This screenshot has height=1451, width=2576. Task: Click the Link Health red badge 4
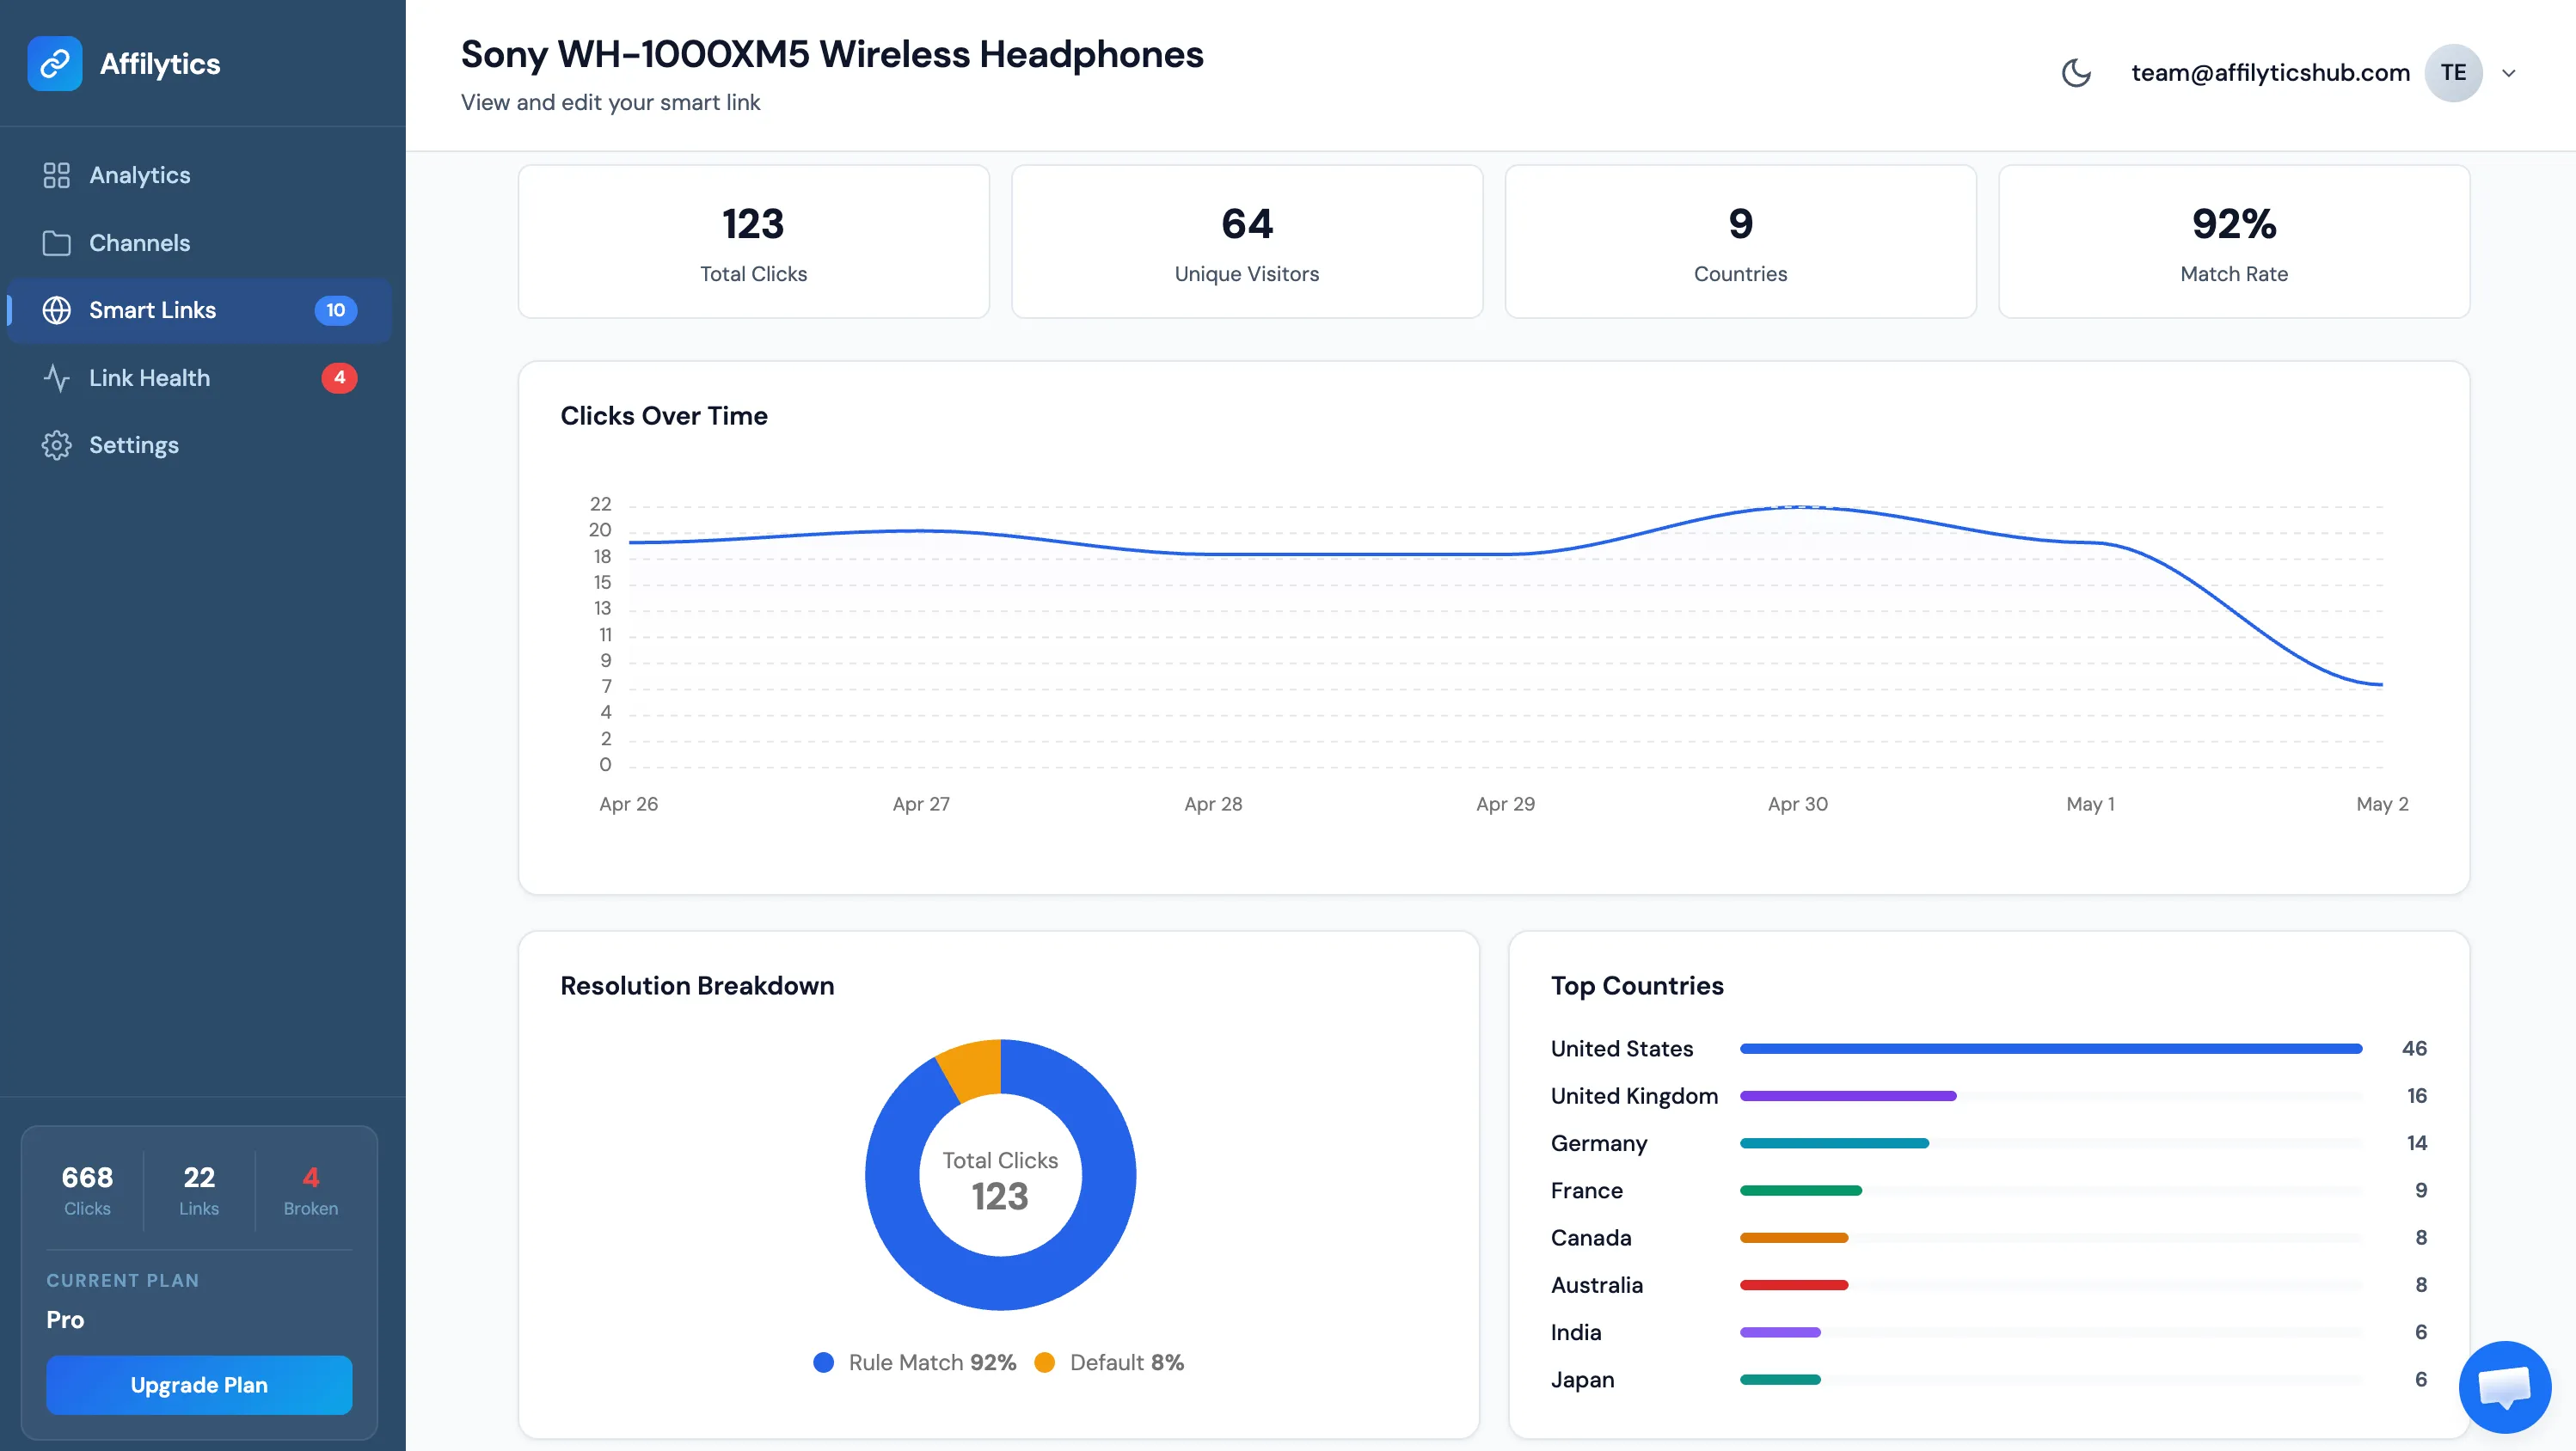pyautogui.click(x=339, y=378)
